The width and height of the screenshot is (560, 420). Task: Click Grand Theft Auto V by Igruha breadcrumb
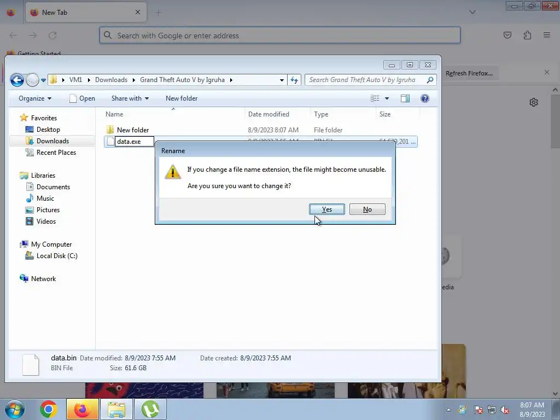coord(182,80)
